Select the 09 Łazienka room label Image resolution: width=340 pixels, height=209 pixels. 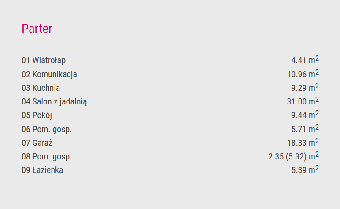(x=42, y=170)
